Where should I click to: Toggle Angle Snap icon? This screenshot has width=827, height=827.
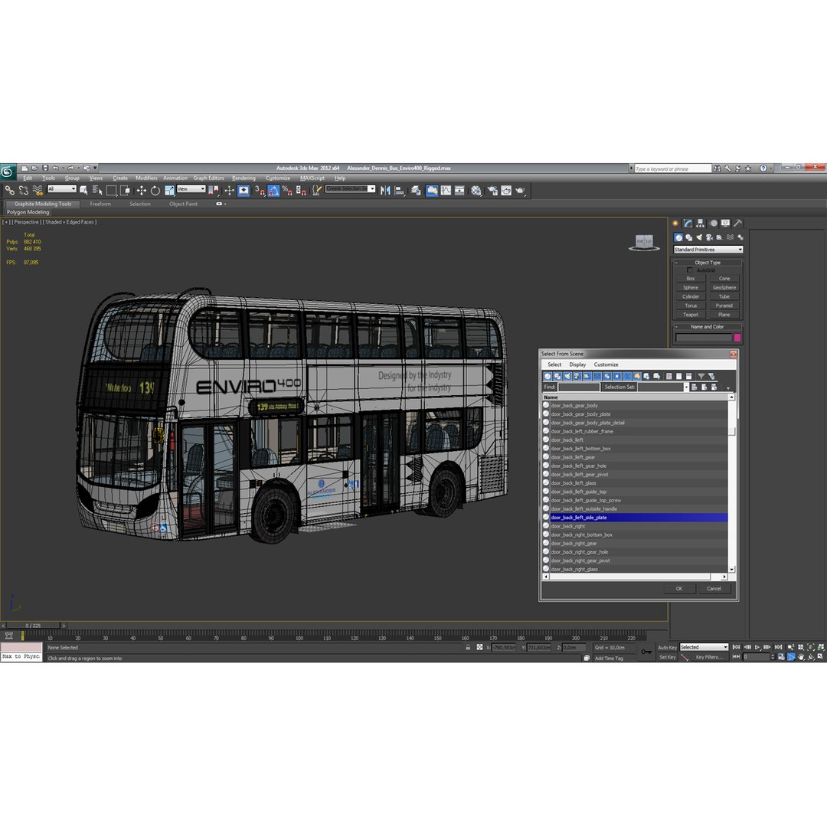(x=273, y=191)
